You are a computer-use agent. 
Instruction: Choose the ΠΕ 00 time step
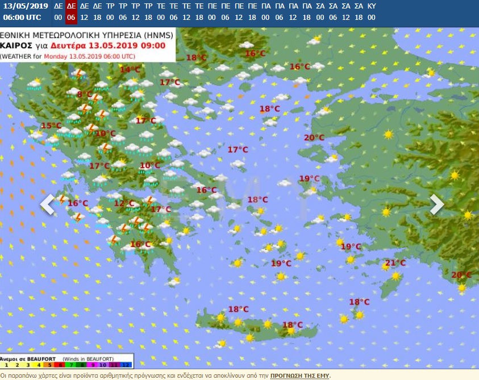pos(212,12)
